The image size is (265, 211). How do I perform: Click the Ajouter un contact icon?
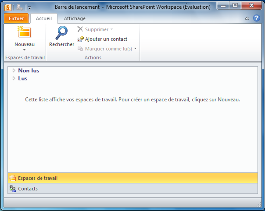click(x=80, y=39)
